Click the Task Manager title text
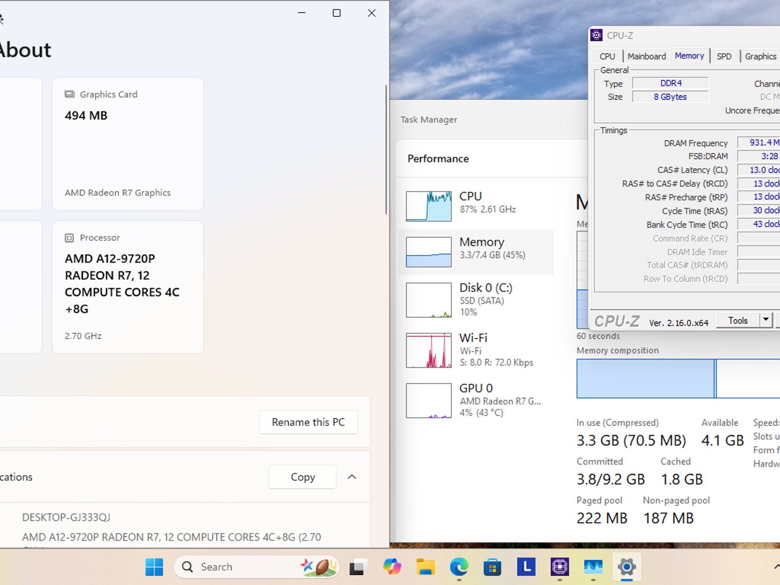 428,120
